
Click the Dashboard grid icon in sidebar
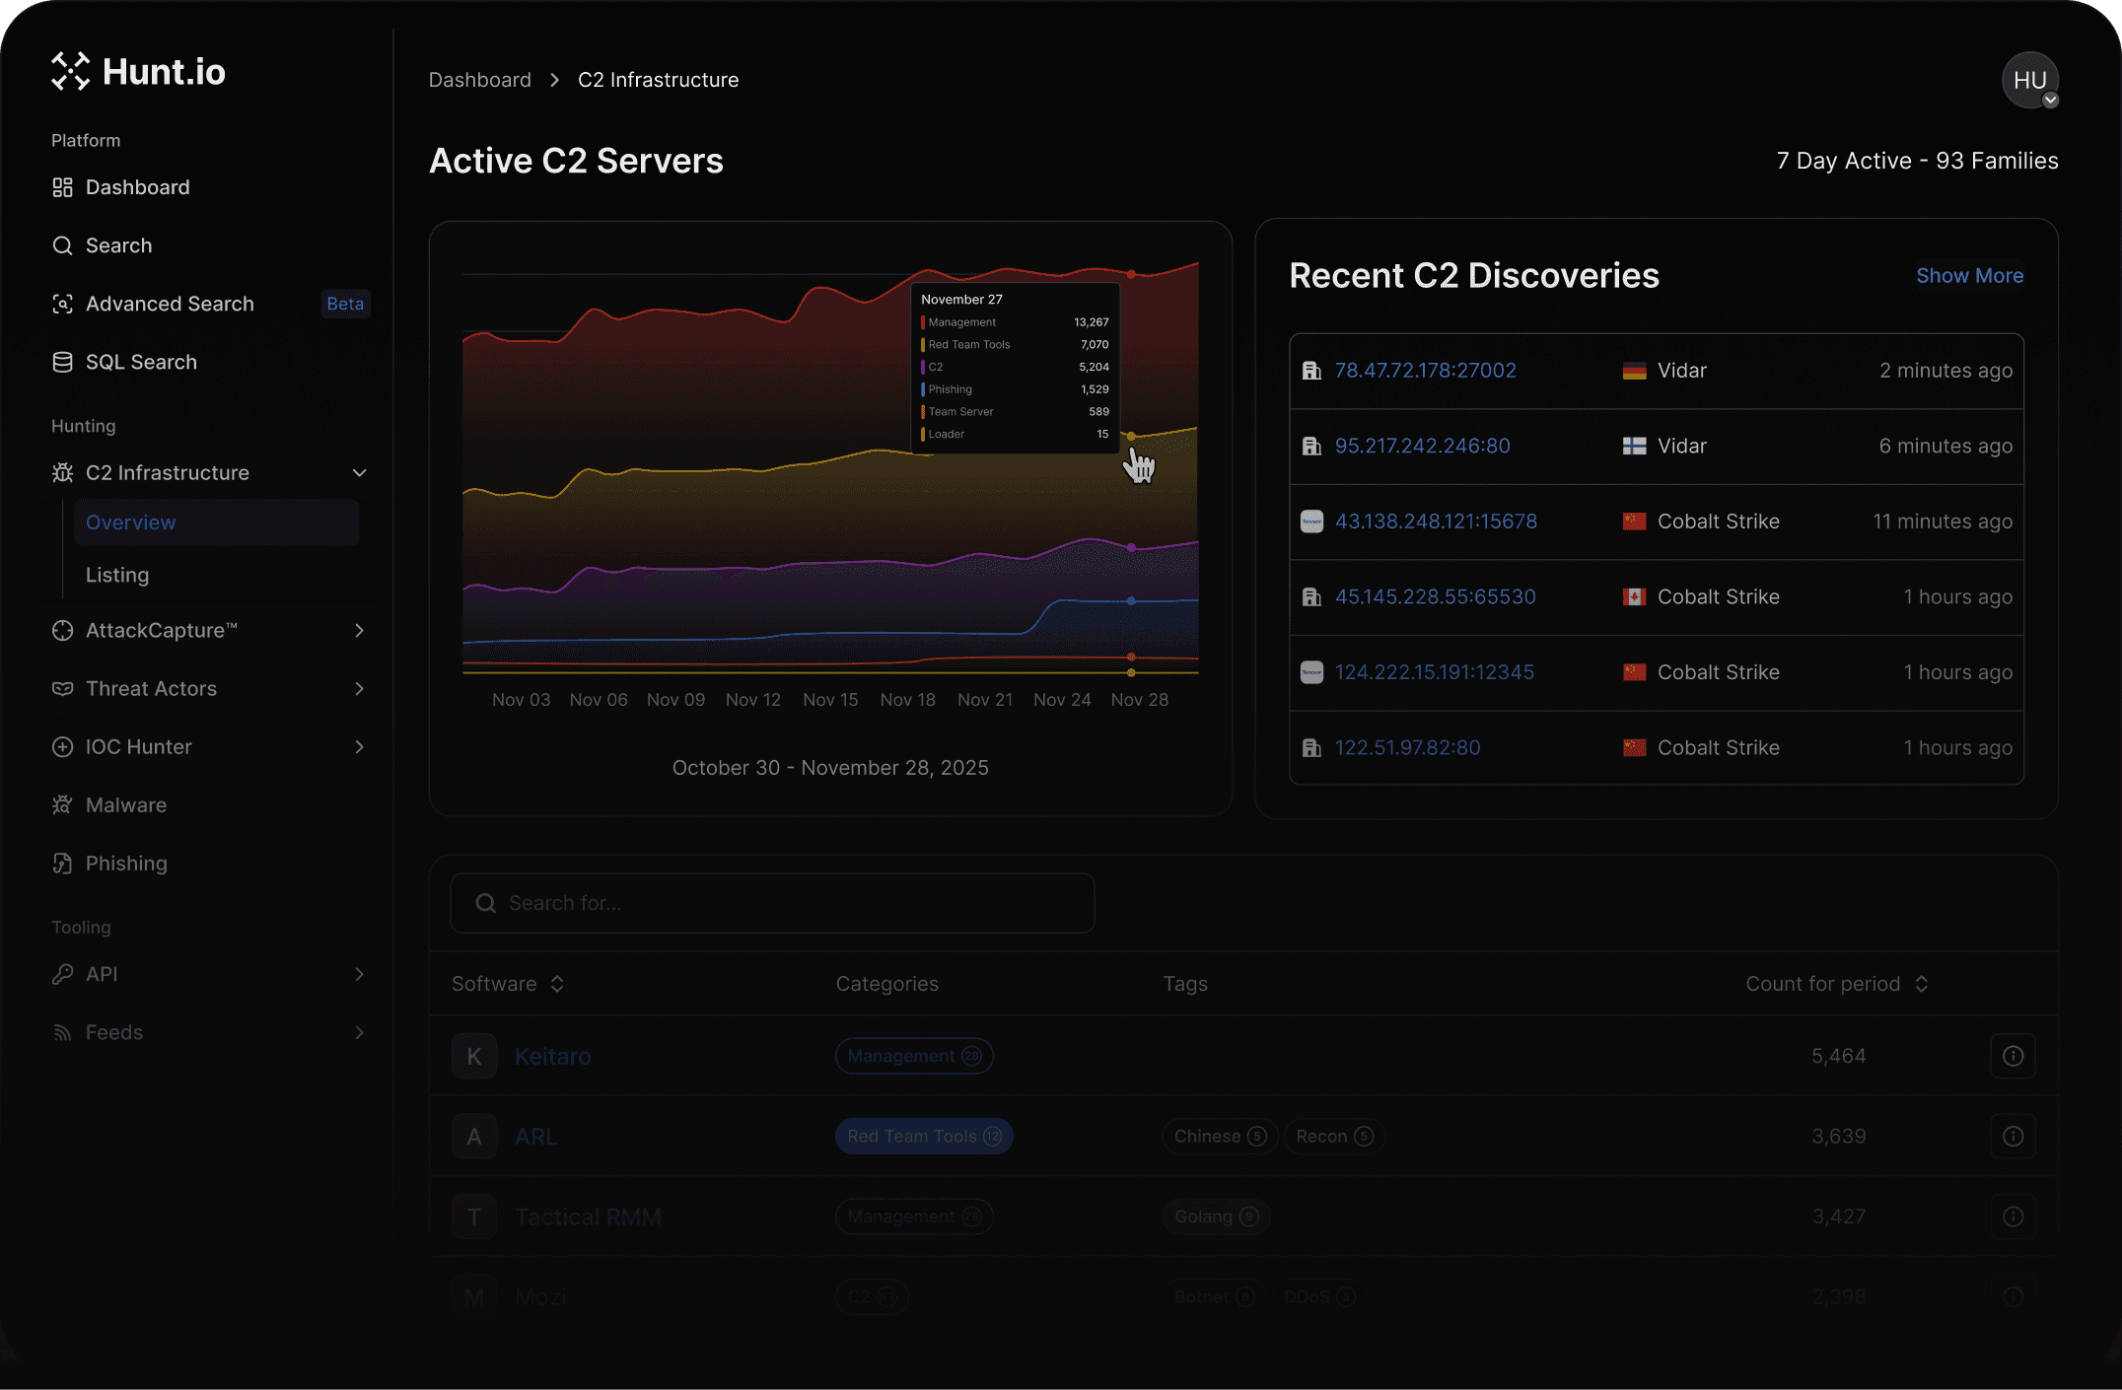[62, 187]
